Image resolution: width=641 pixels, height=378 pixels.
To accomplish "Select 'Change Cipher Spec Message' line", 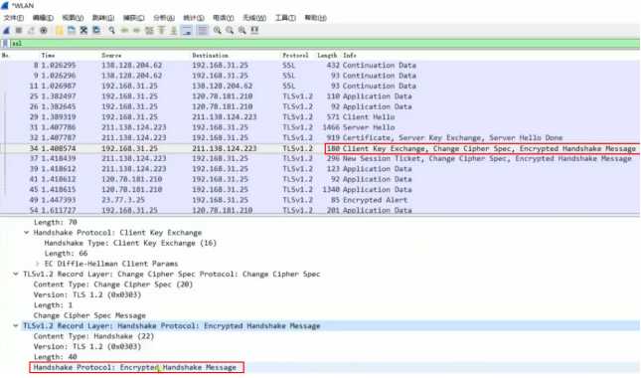I will click(89, 315).
